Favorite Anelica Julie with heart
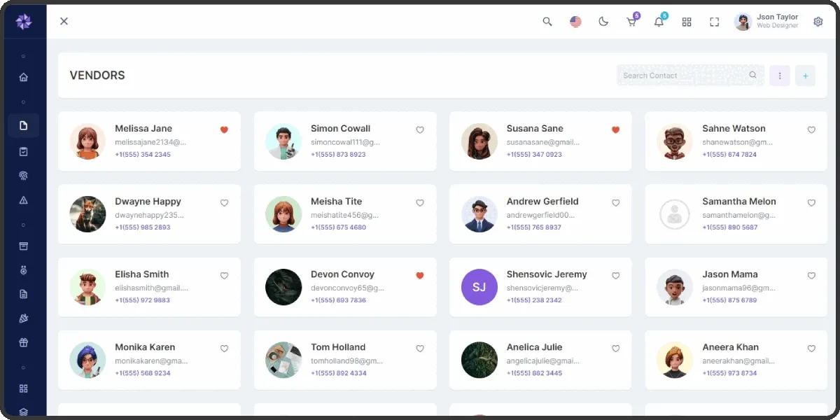The height and width of the screenshot is (420, 840). 616,349
